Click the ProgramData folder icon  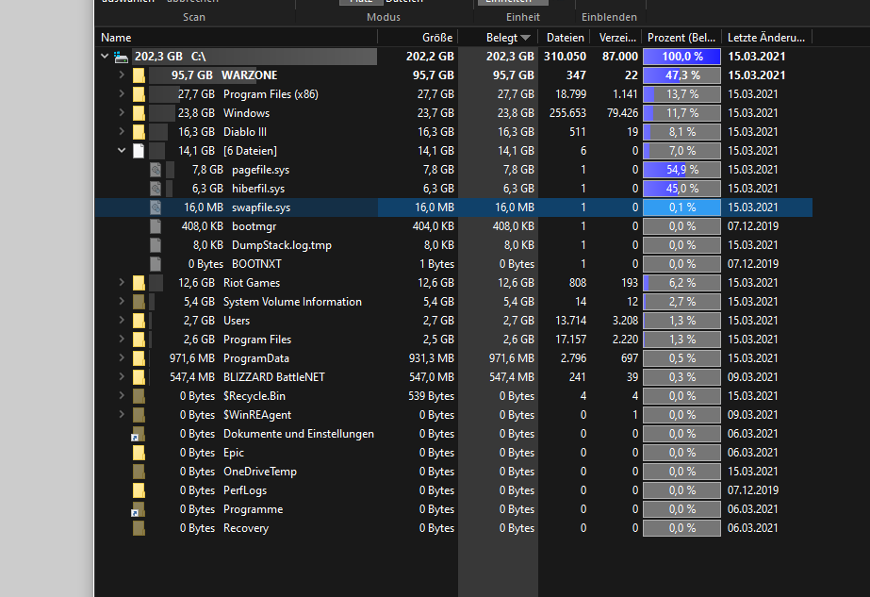[139, 358]
